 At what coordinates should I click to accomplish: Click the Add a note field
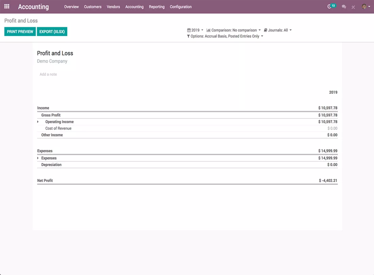(48, 74)
